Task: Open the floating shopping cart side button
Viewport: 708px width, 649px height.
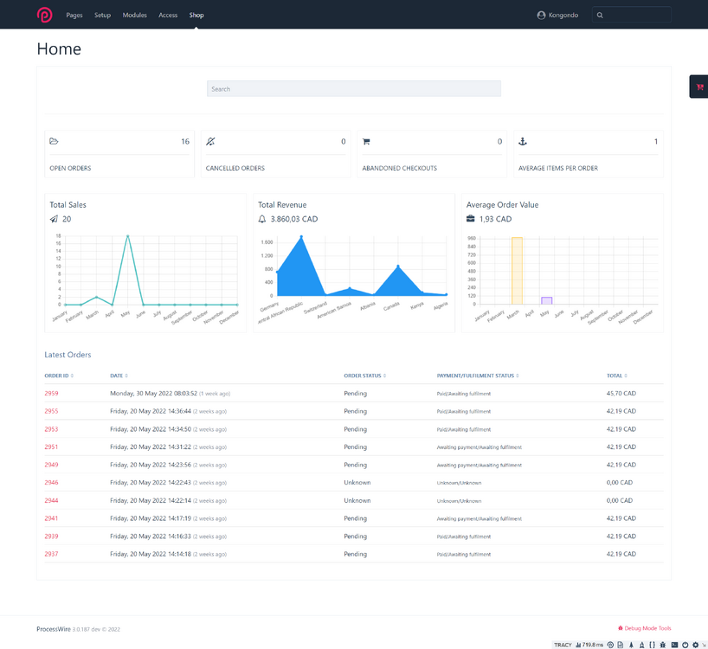Action: [x=699, y=87]
